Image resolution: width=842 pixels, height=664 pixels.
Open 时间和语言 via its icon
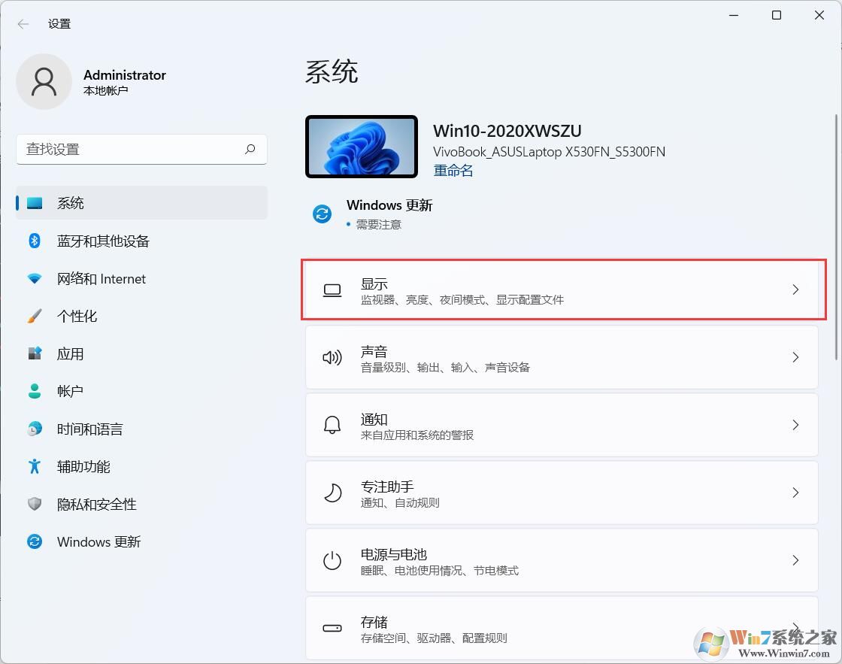[35, 429]
